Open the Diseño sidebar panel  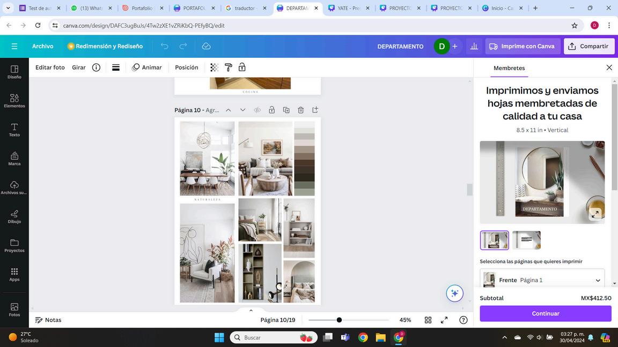[x=14, y=72]
